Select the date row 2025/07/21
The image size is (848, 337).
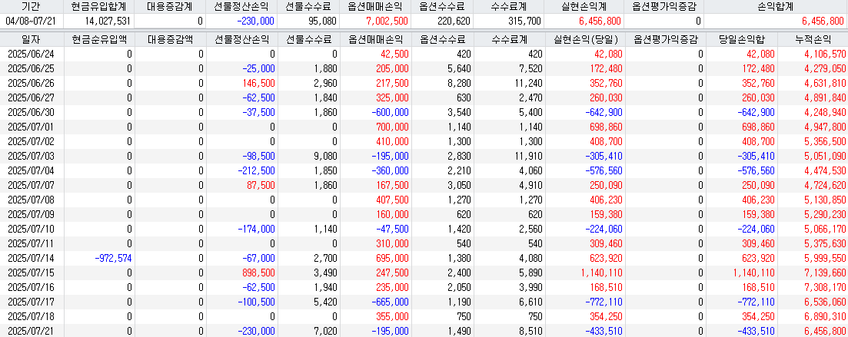pos(32,331)
